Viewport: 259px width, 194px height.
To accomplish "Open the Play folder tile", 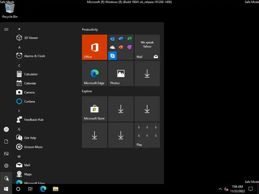I will [x=147, y=135].
